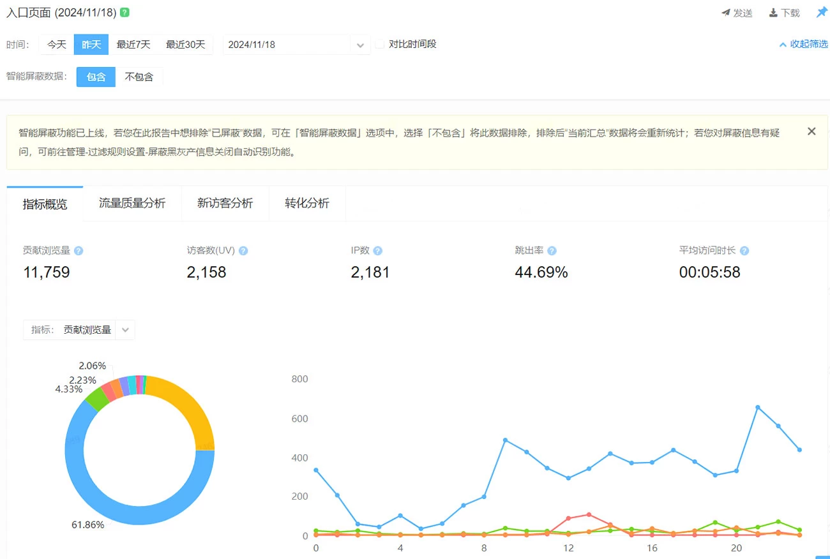
Task: Click the green help icon beside page title
Action: [124, 13]
